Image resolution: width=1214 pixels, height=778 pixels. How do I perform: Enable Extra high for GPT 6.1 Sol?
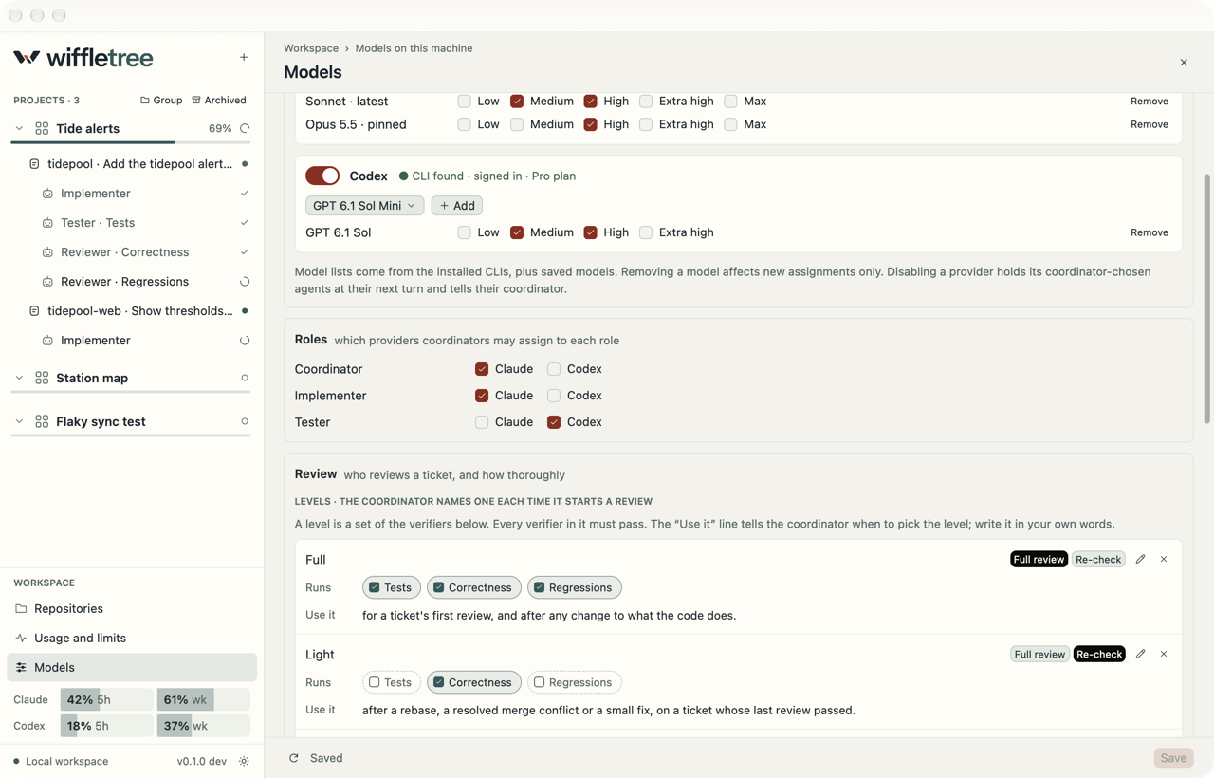646,232
